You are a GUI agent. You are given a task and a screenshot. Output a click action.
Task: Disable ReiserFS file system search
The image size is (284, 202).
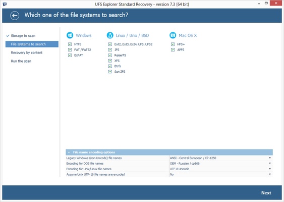coord(110,56)
